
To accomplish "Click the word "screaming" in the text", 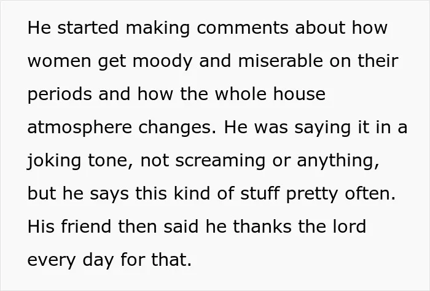I will 220,161.
